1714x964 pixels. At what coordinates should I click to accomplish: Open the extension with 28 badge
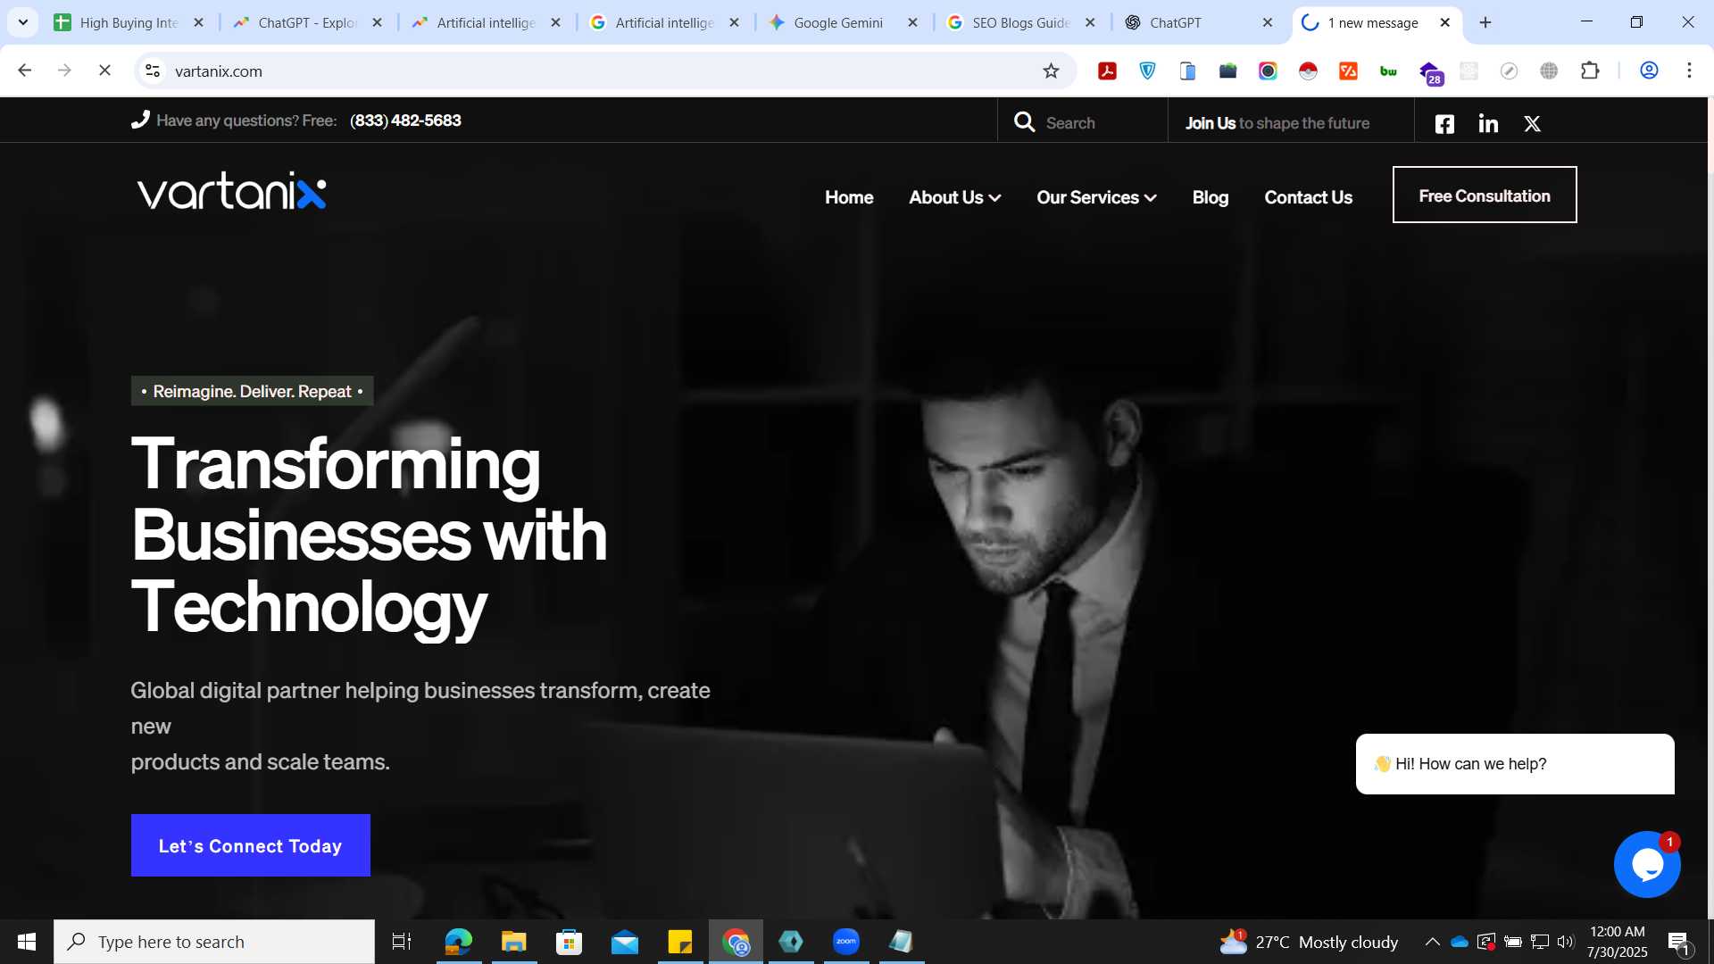1430,72
